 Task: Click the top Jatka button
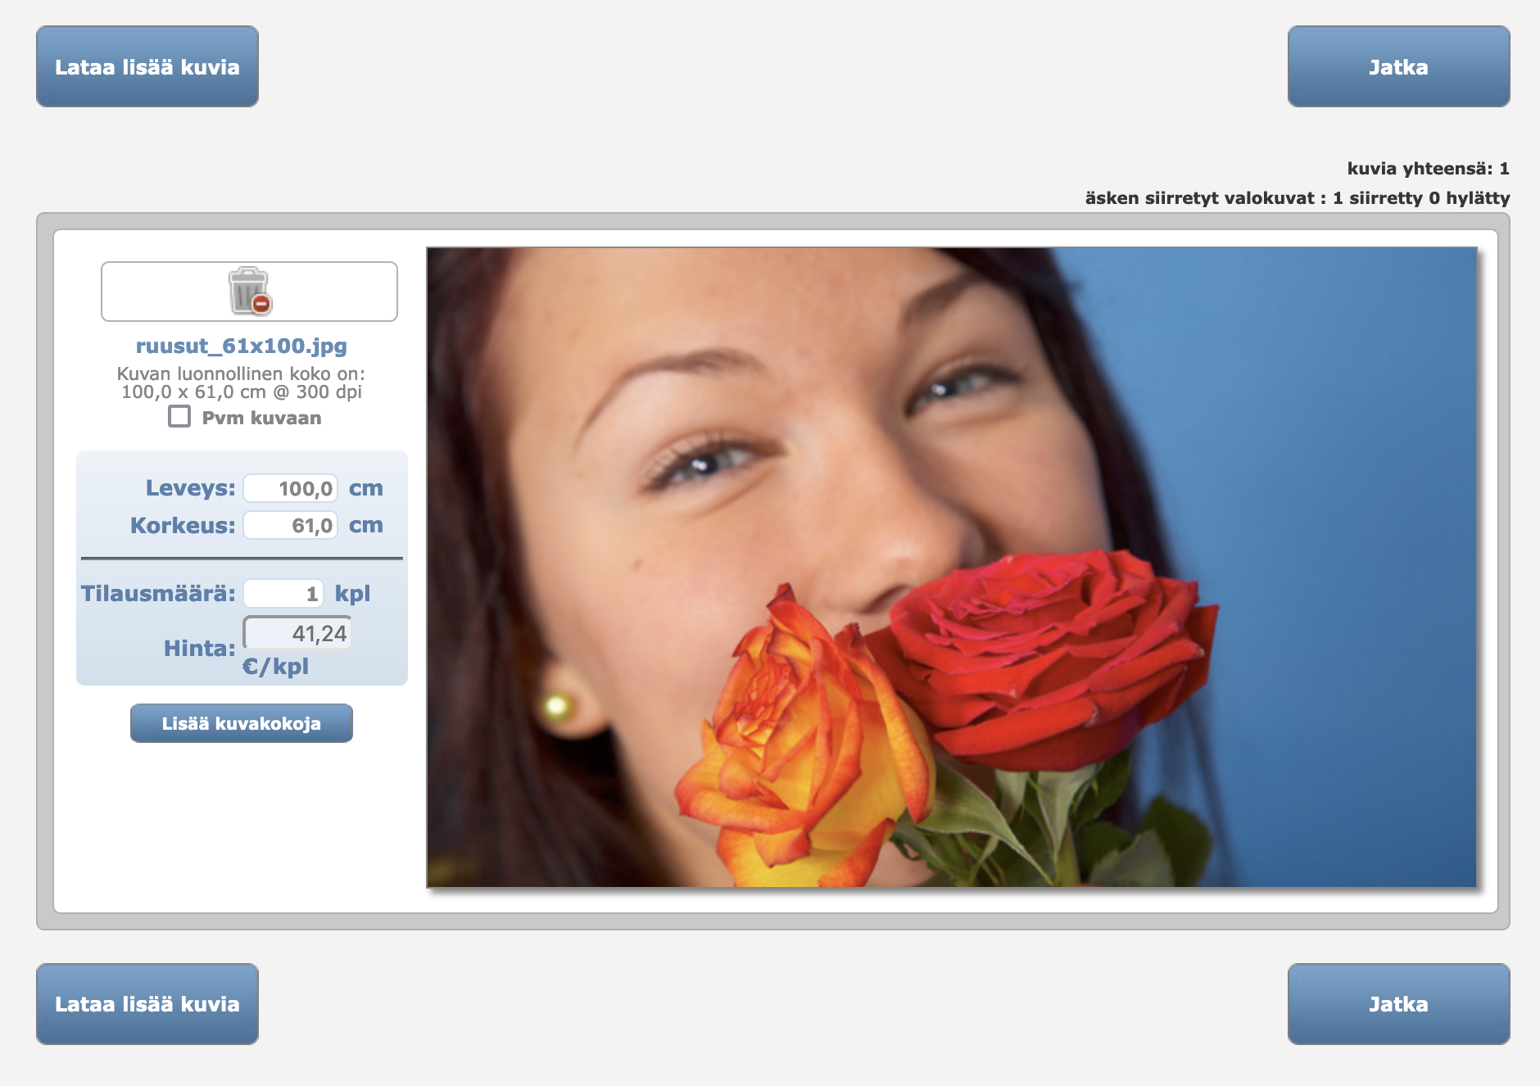point(1398,66)
